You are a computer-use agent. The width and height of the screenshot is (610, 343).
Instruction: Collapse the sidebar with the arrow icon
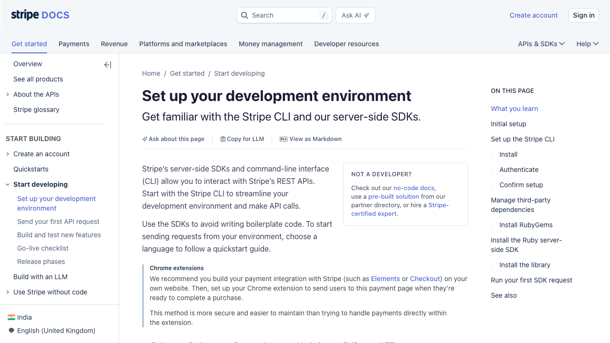[108, 65]
